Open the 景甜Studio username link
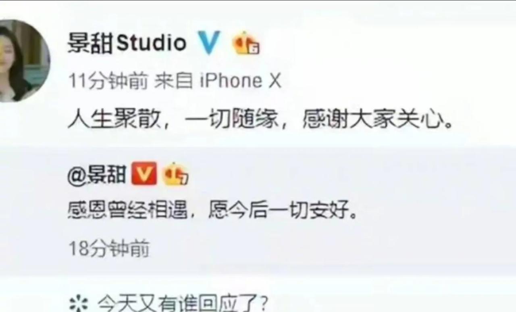The height and width of the screenshot is (312, 516). point(127,43)
